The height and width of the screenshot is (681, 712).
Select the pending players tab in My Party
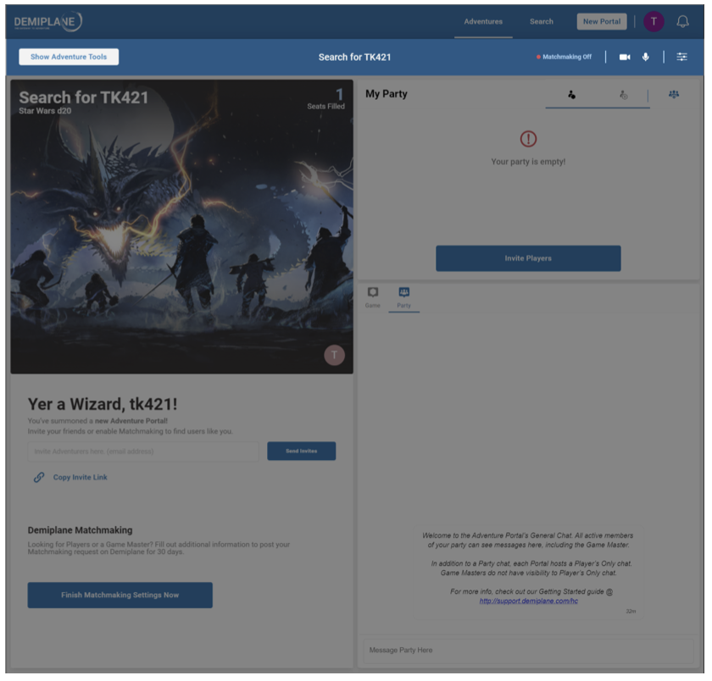pyautogui.click(x=625, y=94)
